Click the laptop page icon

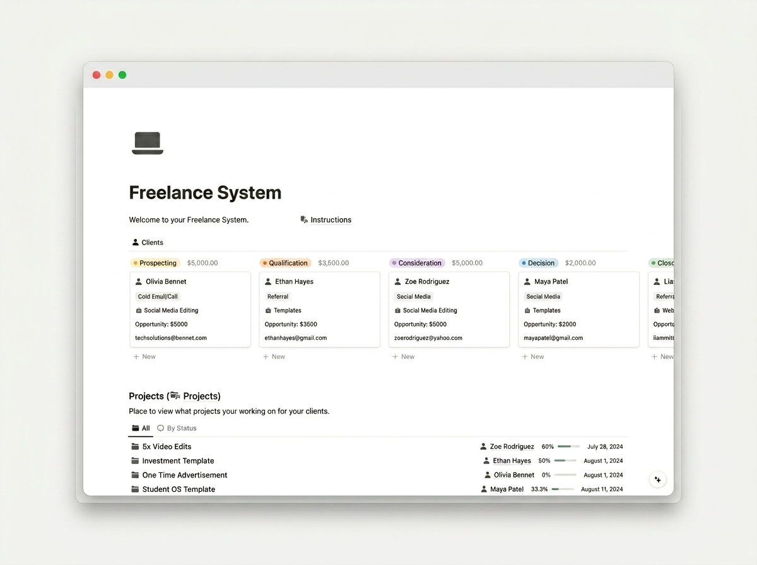(x=148, y=143)
